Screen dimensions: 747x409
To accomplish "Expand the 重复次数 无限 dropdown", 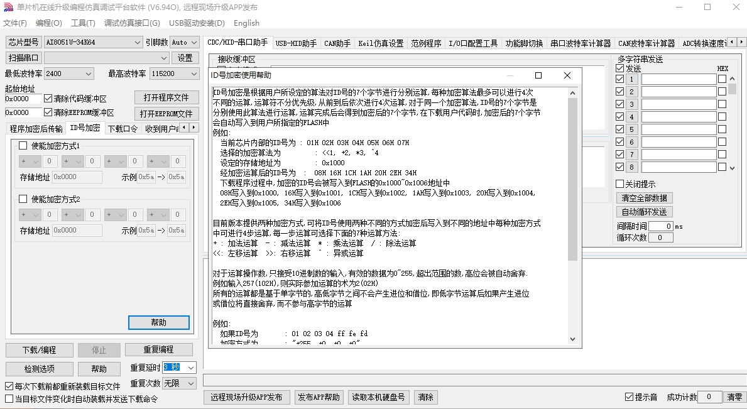I will (x=190, y=383).
